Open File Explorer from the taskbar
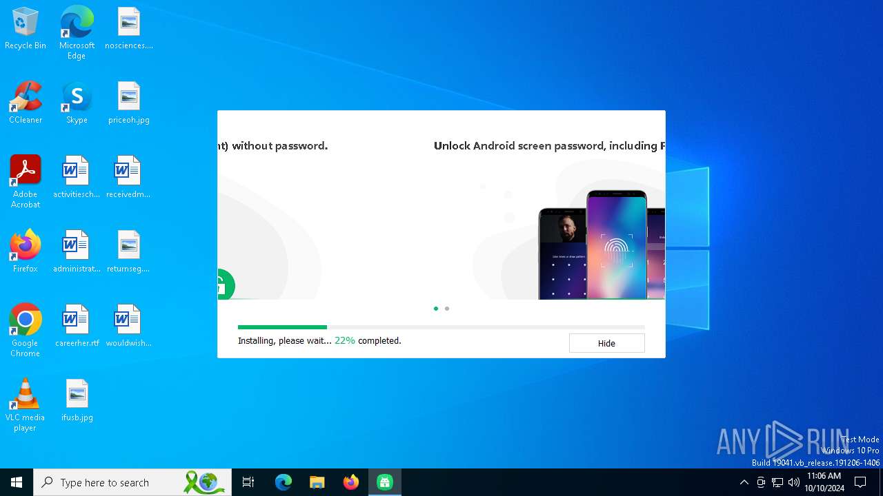 point(317,482)
